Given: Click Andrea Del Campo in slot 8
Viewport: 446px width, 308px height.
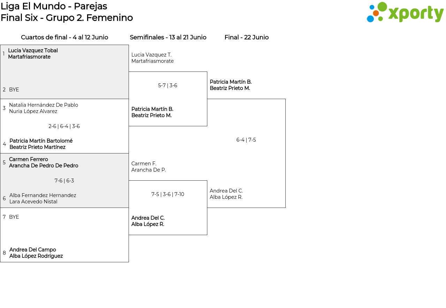Looking at the screenshot, I should (x=33, y=250).
